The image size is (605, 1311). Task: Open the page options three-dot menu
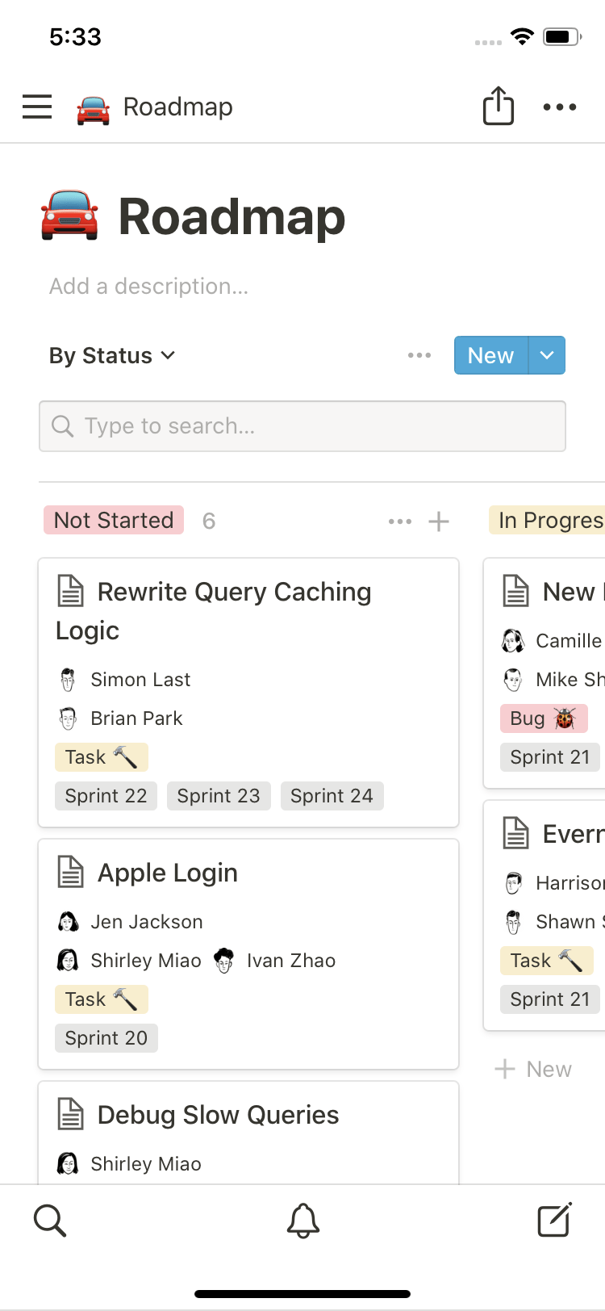click(559, 107)
